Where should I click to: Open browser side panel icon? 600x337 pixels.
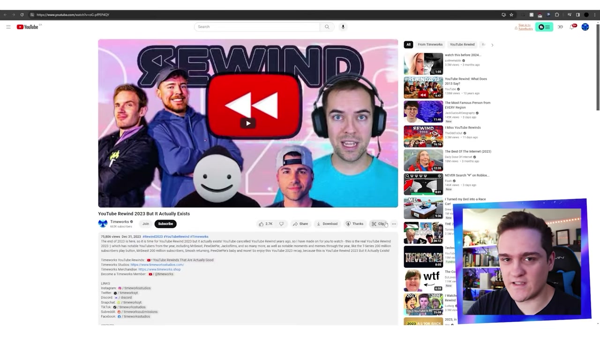[x=577, y=15]
